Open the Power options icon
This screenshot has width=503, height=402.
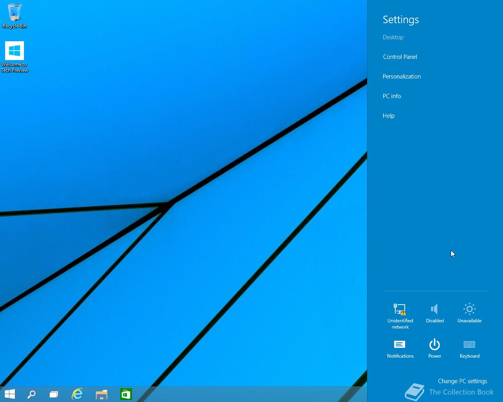tap(435, 349)
